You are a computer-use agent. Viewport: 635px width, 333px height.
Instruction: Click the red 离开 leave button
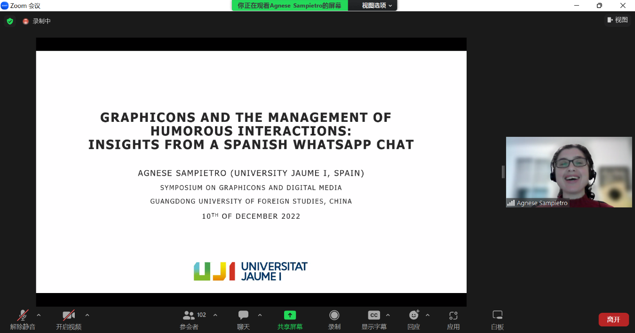coord(613,319)
